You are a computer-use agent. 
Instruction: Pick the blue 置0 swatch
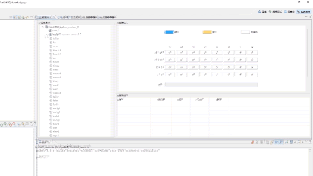tap(169, 32)
